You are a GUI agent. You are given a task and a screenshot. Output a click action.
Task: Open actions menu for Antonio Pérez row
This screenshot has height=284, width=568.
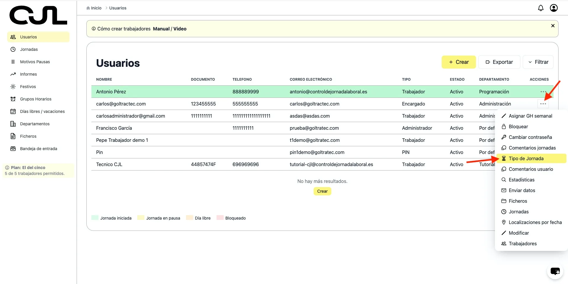point(543,92)
